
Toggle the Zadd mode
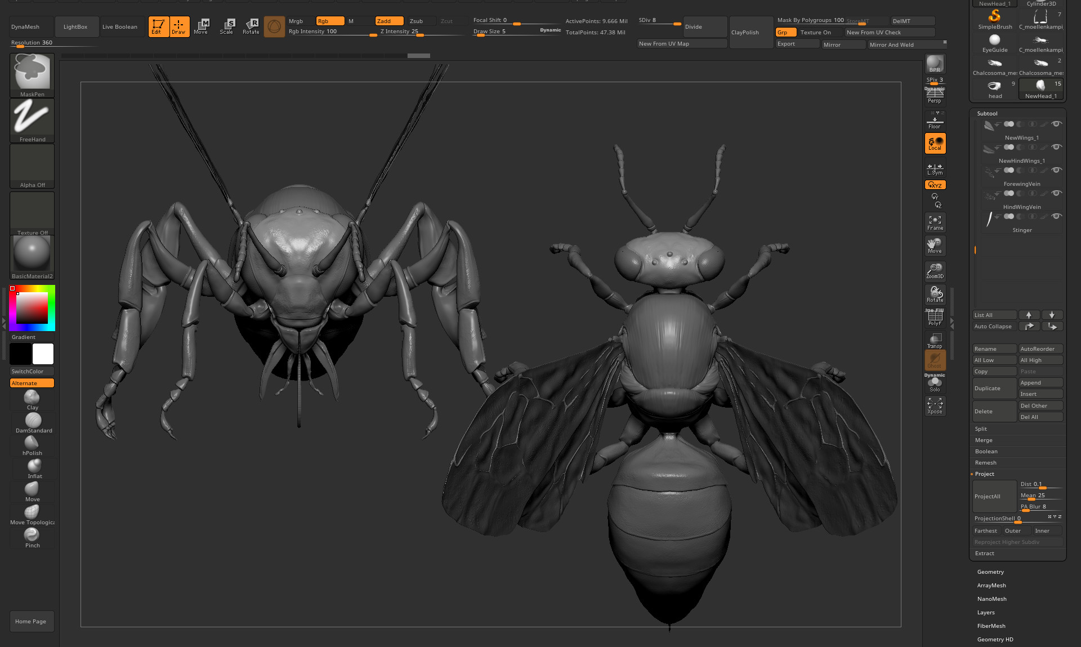tap(389, 21)
